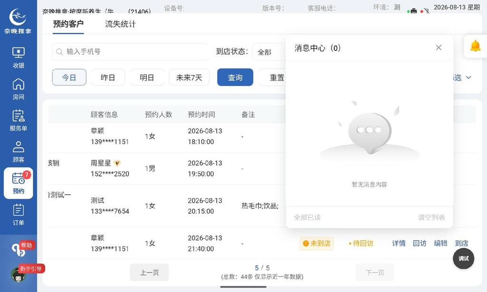Screen dimensions: 487x292
Task: Click the 暂无消息内容 empty message text
Action: 369,185
